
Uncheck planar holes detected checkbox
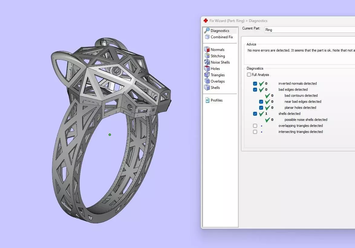coord(261,108)
